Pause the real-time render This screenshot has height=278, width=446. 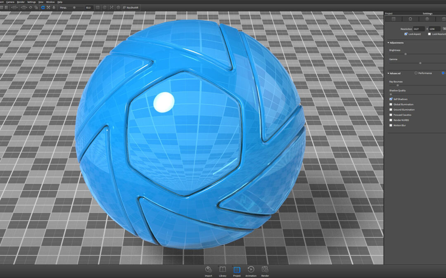[6, 8]
